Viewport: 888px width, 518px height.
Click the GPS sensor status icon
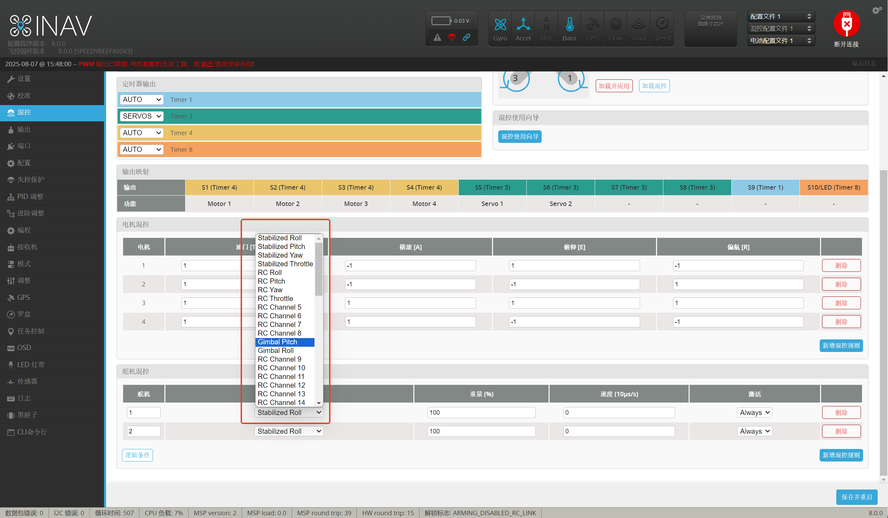click(x=592, y=29)
